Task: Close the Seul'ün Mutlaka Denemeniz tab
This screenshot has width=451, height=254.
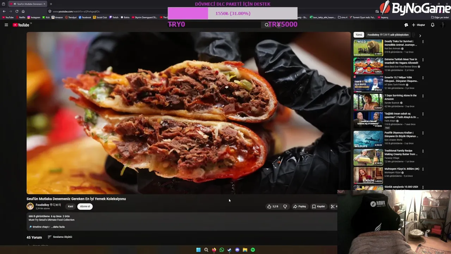Action: [44, 4]
